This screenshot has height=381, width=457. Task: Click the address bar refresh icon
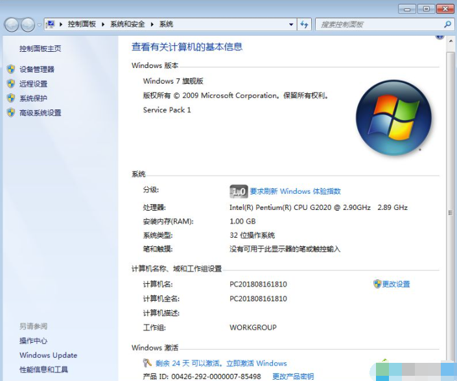[x=305, y=25]
